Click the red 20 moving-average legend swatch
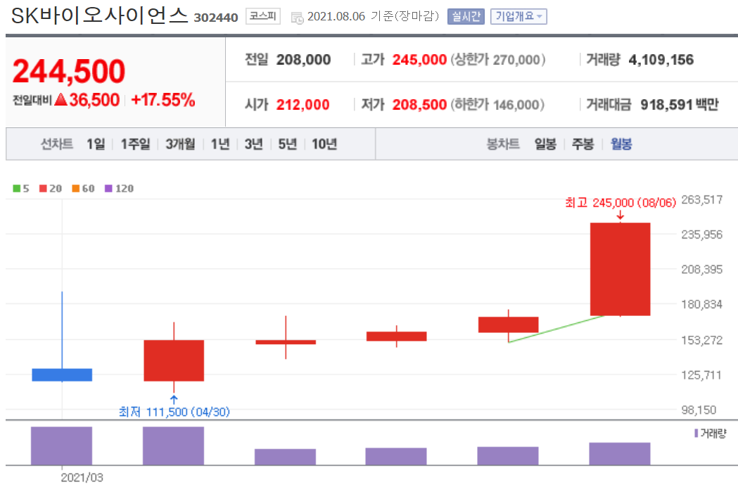This screenshot has width=738, height=487. 43,189
